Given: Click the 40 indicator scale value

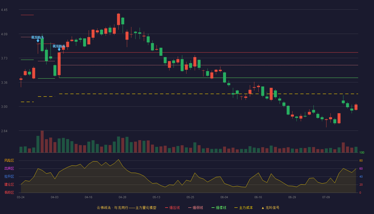Looking at the screenshot, I should (361, 177).
